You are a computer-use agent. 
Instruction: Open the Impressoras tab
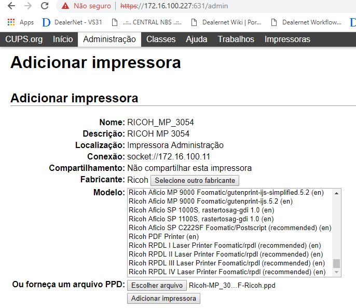coord(287,39)
